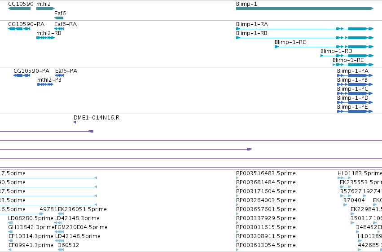Screen dimensions: 382x252
Task: Select EST RP003264003.5prime
Action: pos(266,200)
